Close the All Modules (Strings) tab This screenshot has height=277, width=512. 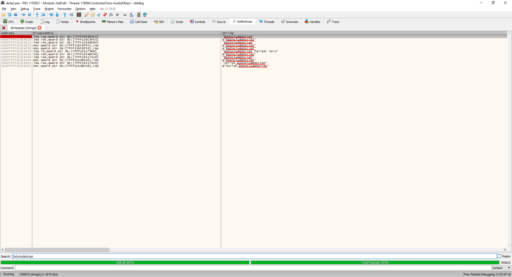[x=39, y=28]
